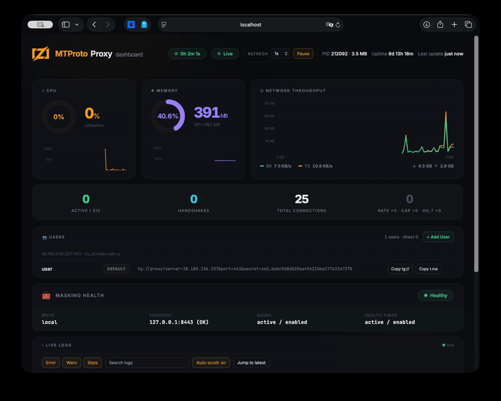Click the Search logs field
Viewport: 501px width, 401px height.
147,363
